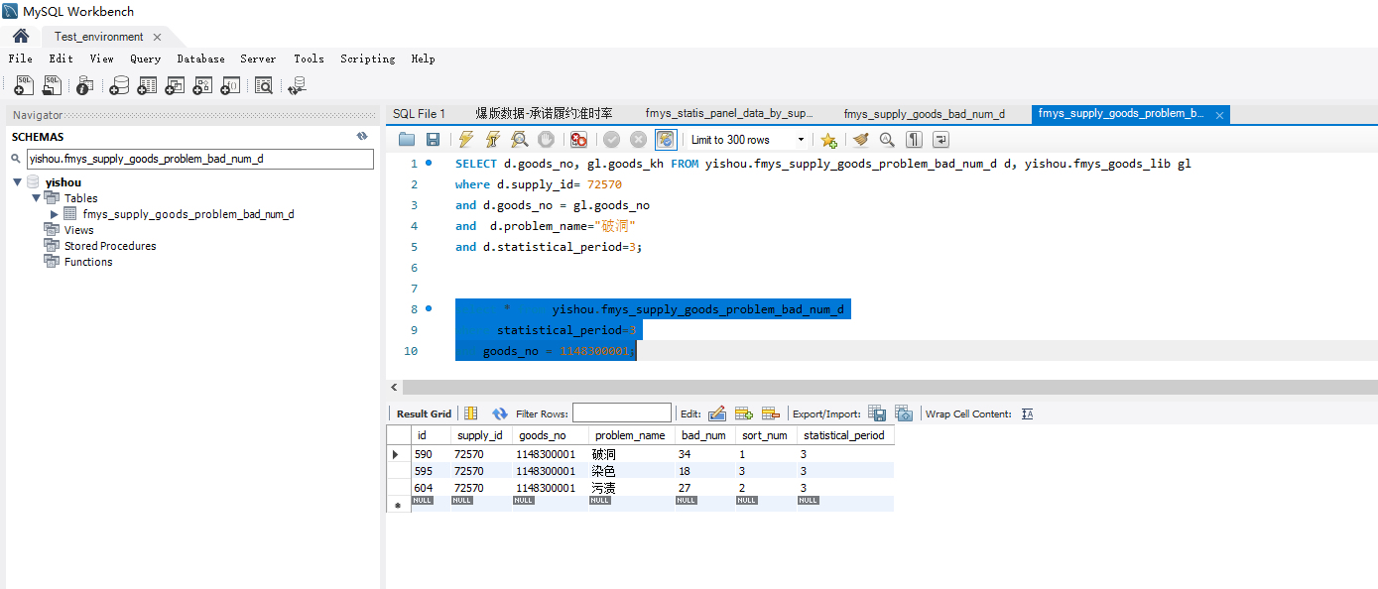1378x589 pixels.
Task: Create a new SQL tab icon
Action: click(x=24, y=86)
